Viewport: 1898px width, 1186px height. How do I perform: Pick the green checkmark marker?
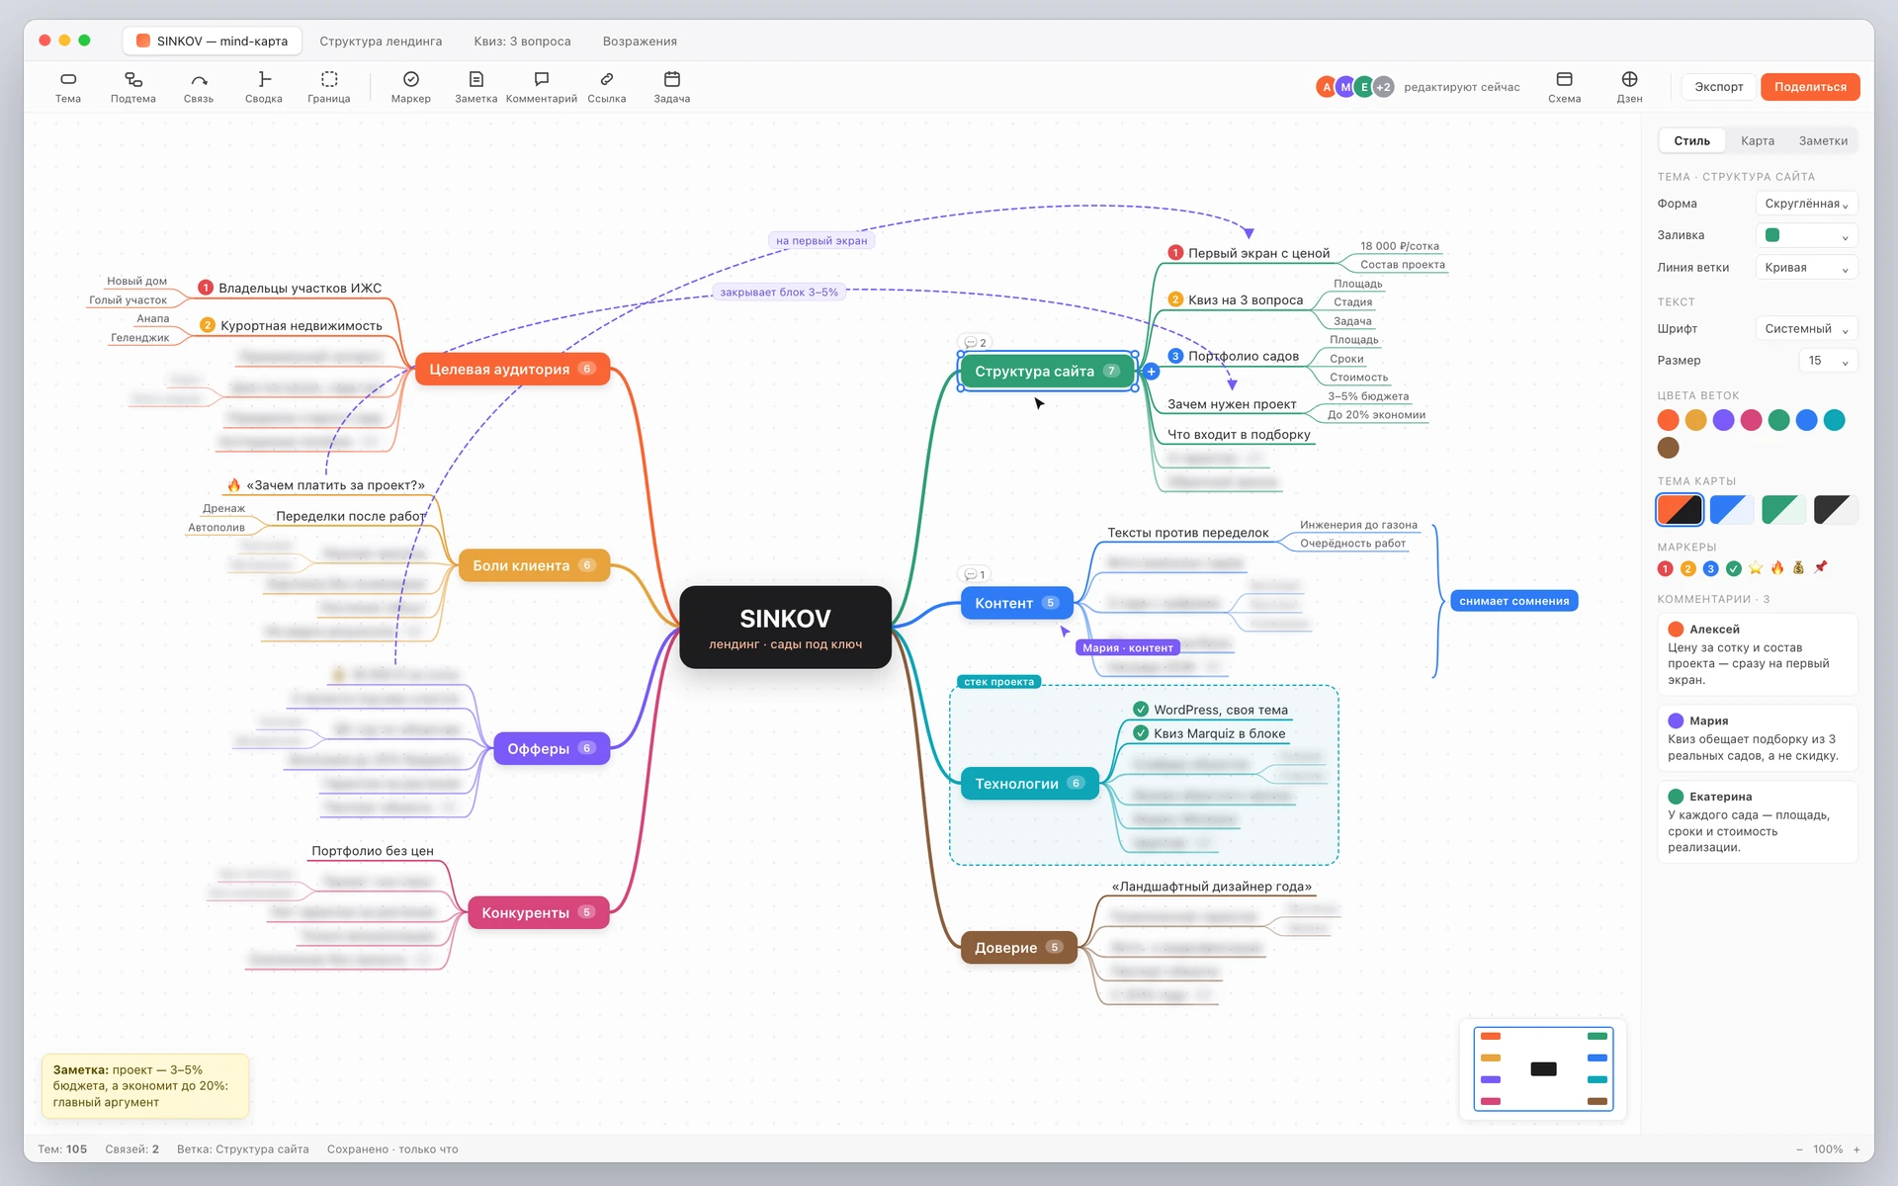1734,568
